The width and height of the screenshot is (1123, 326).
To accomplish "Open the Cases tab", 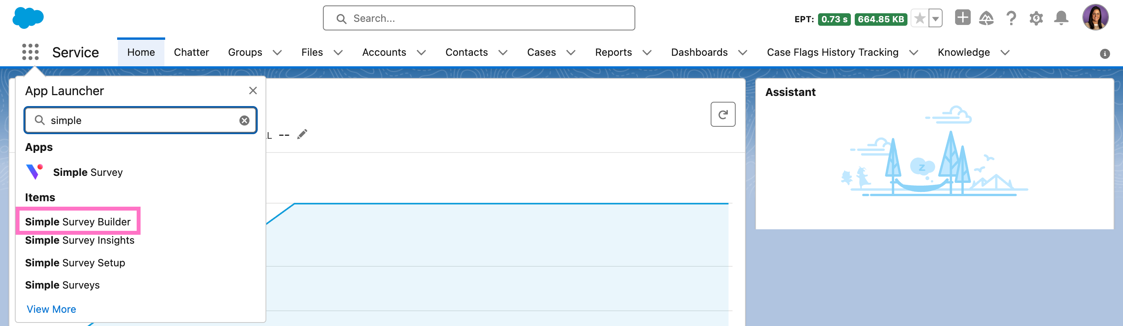I will (542, 52).
